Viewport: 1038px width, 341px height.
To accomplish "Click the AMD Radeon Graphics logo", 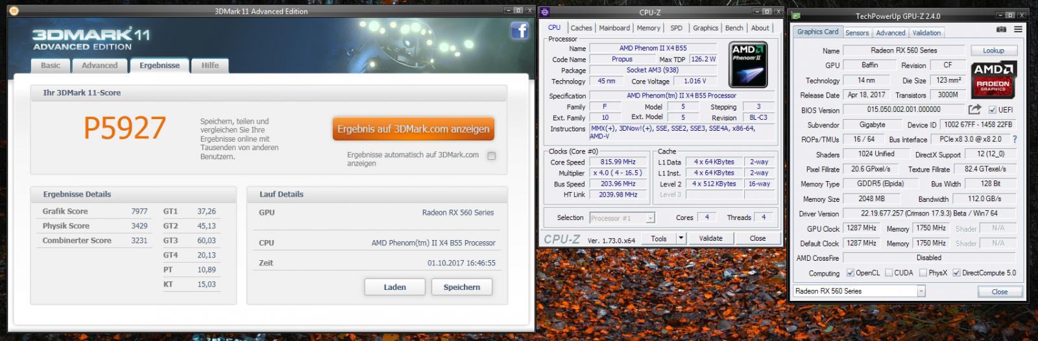I will pyautogui.click(x=993, y=79).
